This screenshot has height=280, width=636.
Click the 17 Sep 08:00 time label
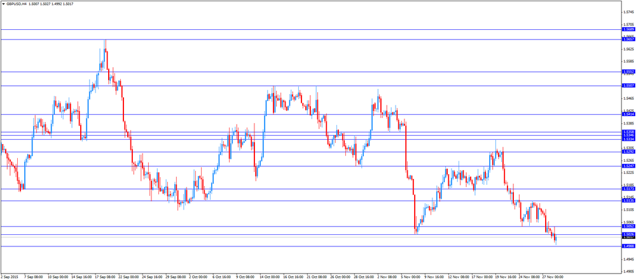104,277
